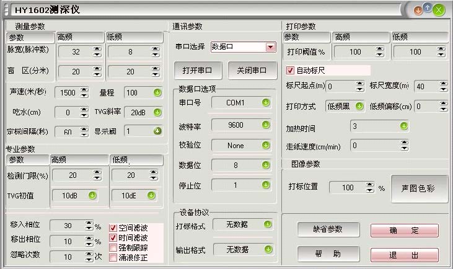Adjust the 移入相位 stepper showing 30

pos(89,226)
